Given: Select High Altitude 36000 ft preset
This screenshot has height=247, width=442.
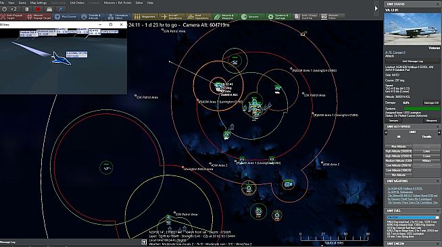Looking at the screenshot, I should point(399,151).
